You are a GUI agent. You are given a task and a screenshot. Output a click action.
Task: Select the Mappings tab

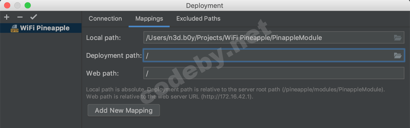[x=149, y=19]
